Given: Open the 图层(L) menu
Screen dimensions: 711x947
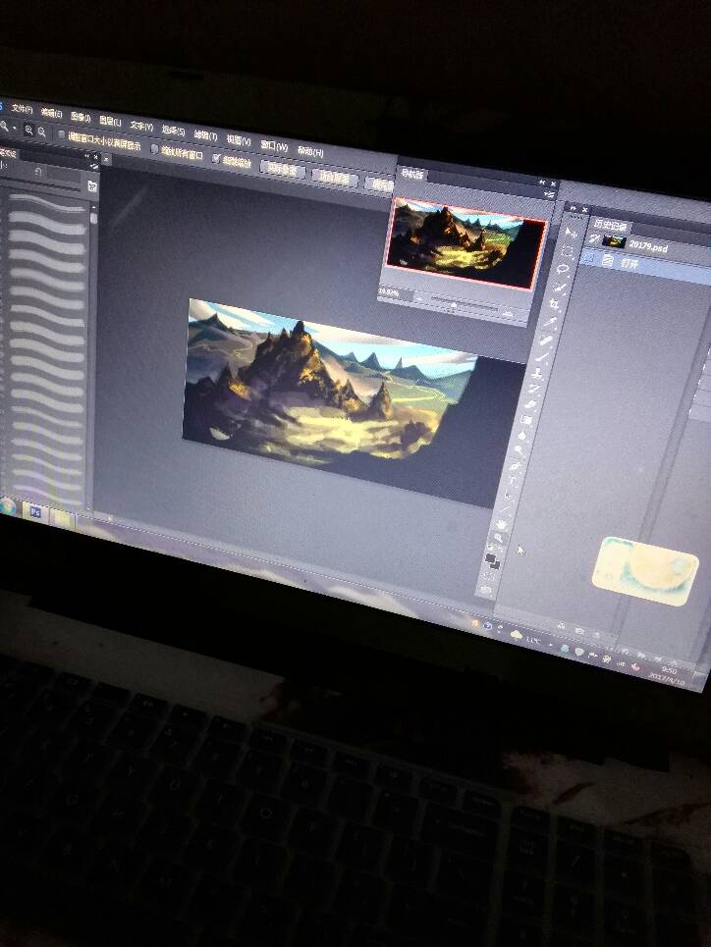Looking at the screenshot, I should [x=110, y=122].
